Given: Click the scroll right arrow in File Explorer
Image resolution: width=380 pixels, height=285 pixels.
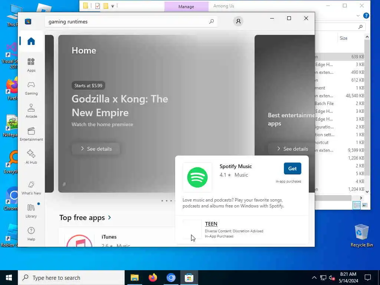Looking at the screenshot, I should (x=361, y=198).
